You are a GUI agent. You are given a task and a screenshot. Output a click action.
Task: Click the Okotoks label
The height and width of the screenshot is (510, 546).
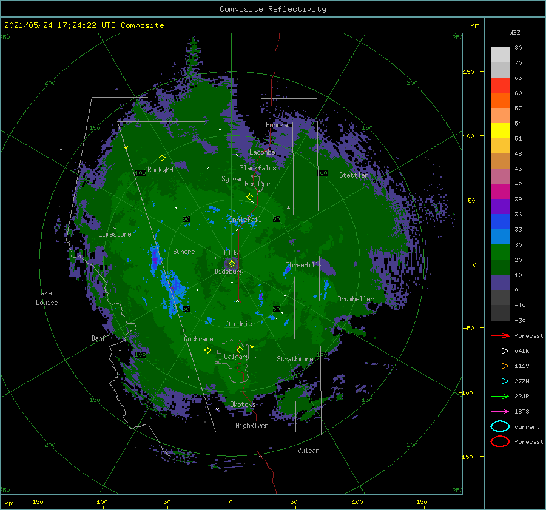[x=243, y=404]
